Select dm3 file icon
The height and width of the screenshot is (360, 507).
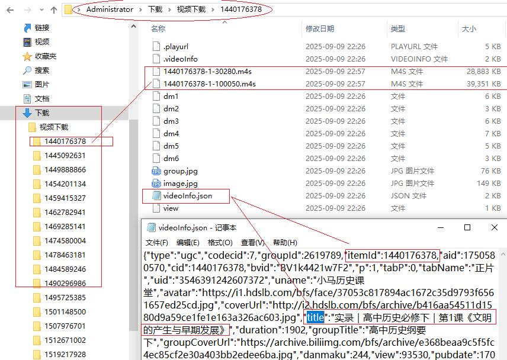[x=156, y=121]
